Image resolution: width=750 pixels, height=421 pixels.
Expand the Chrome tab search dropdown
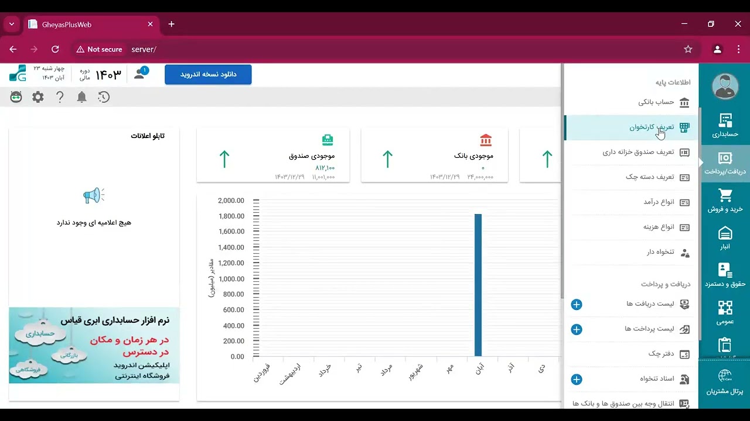(x=11, y=25)
